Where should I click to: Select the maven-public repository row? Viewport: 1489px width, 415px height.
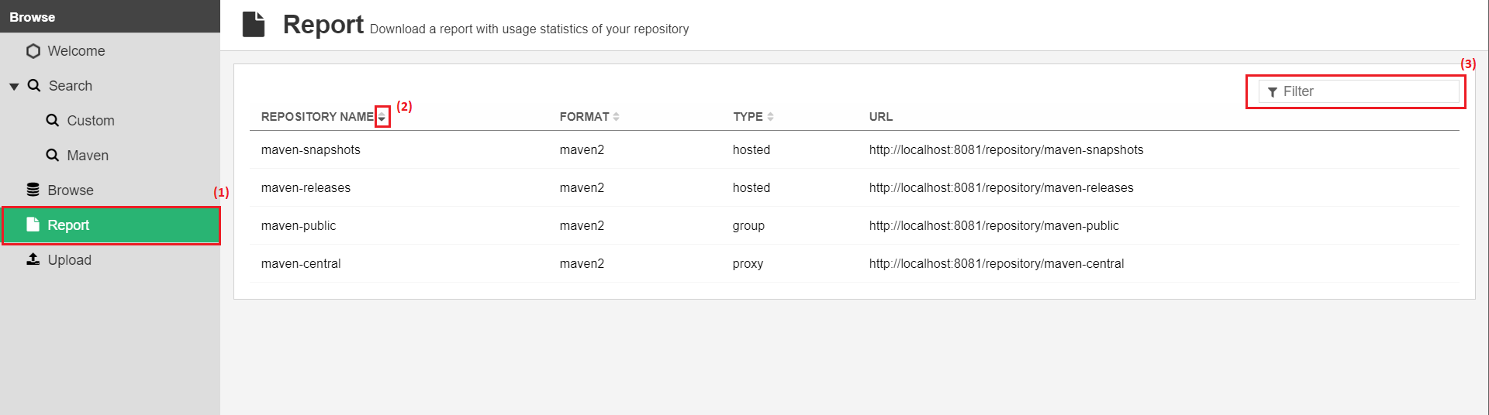coord(299,226)
